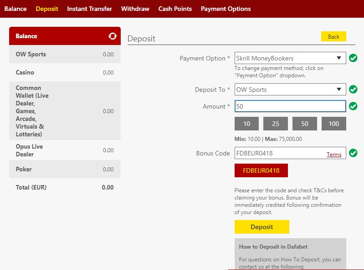Open the Cash Points tab
The height and width of the screenshot is (270, 364).
(x=175, y=9)
